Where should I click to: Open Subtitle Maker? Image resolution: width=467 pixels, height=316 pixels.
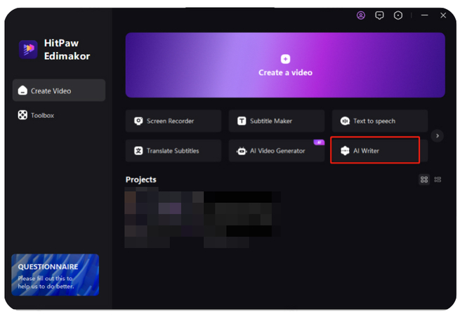(277, 121)
